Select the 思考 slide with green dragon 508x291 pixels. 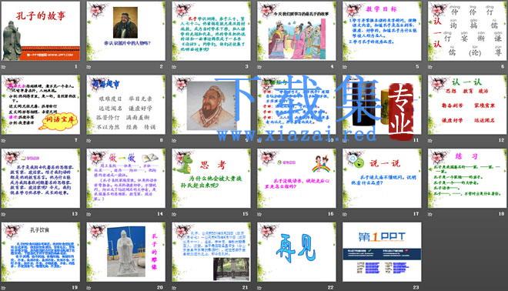tap(211, 179)
